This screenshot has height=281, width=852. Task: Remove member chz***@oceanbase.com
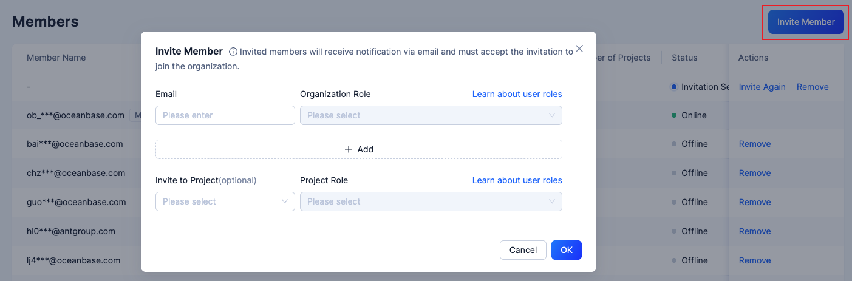point(755,173)
